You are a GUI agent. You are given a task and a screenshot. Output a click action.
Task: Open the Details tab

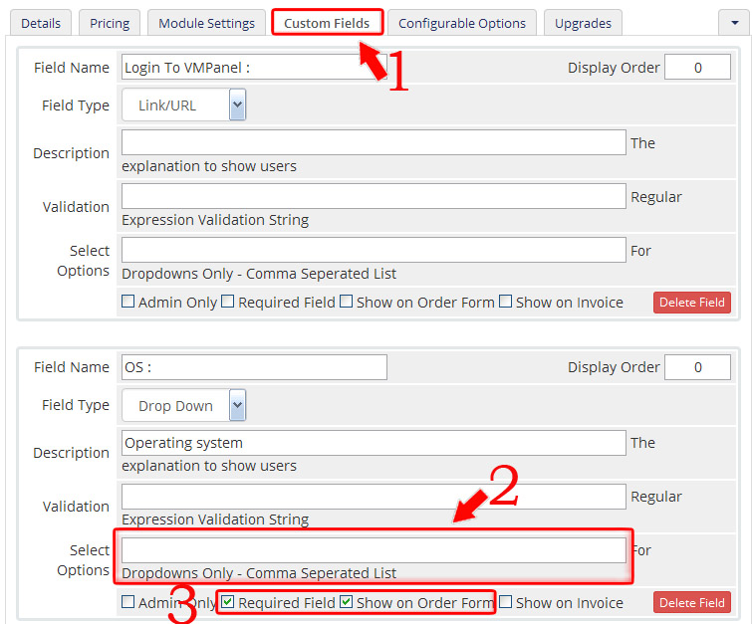click(41, 23)
